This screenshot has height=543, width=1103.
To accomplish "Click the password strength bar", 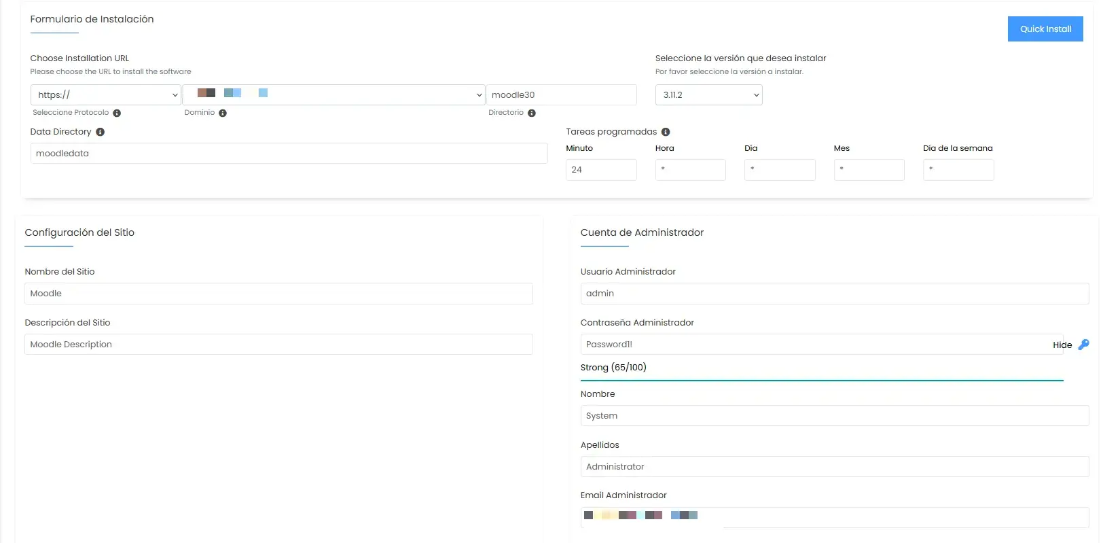I will [822, 381].
